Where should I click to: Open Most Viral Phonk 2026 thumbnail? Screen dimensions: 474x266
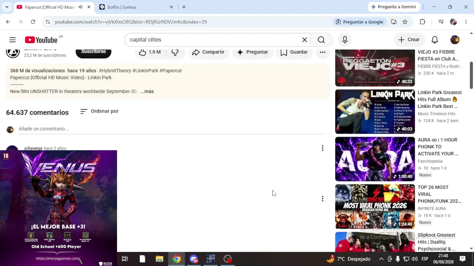click(x=375, y=206)
